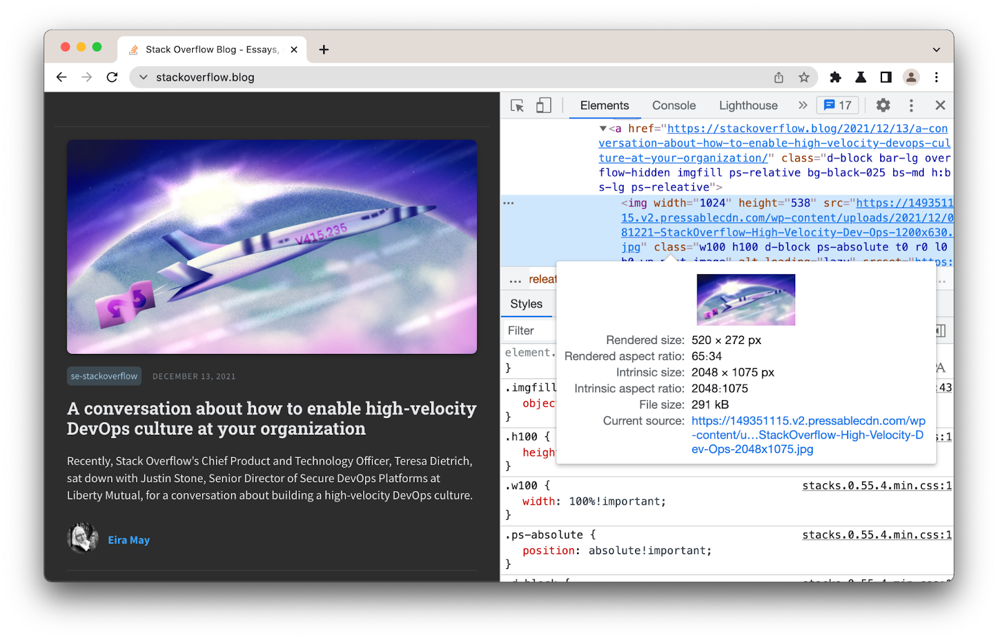The width and height of the screenshot is (998, 640).
Task: Open DevTools settings gear
Action: coord(883,105)
